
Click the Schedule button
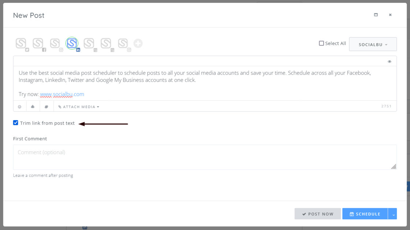point(365,214)
